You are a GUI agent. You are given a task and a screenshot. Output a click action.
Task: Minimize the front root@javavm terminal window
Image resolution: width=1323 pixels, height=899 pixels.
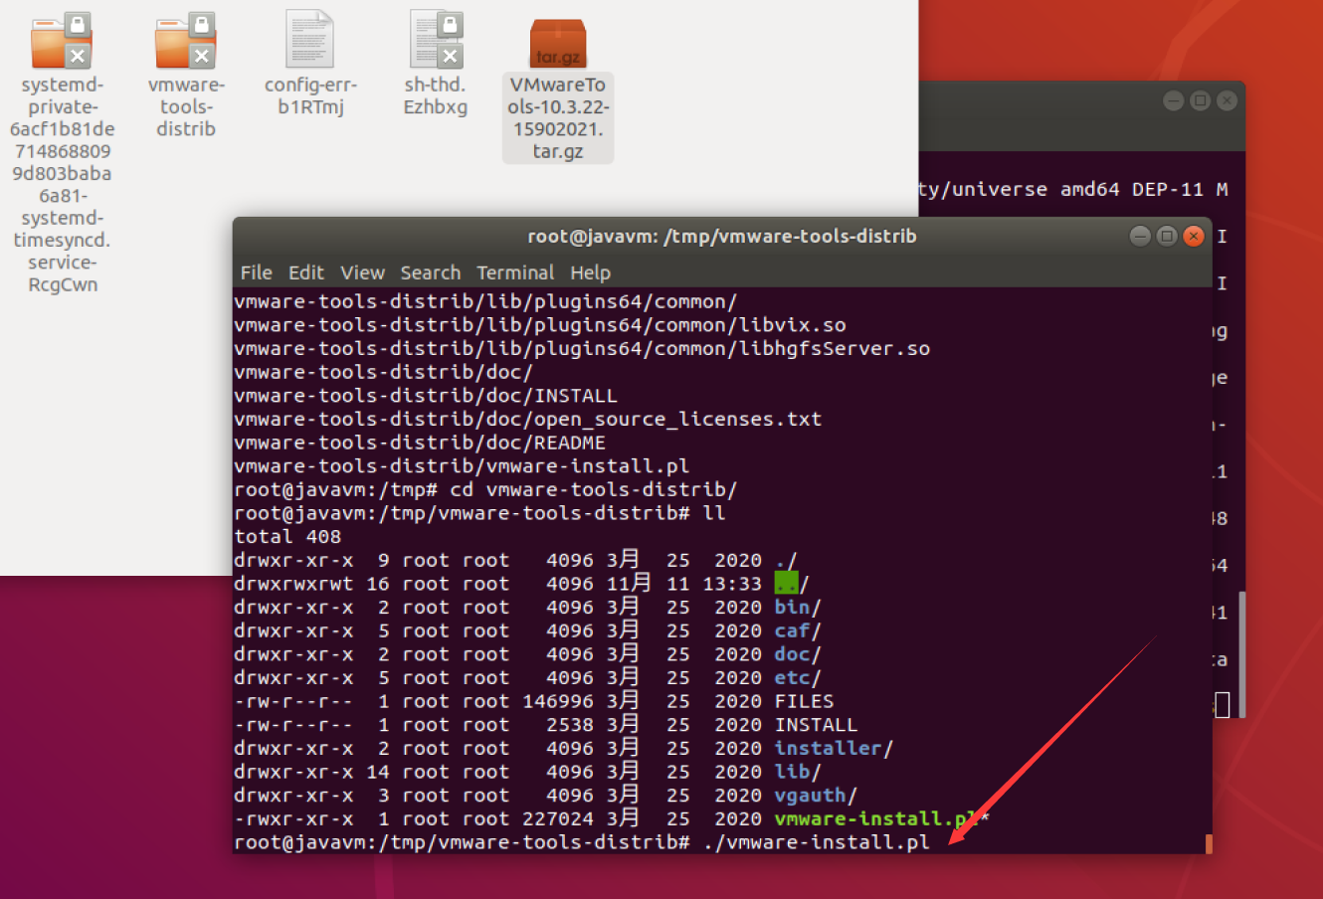(x=1140, y=236)
